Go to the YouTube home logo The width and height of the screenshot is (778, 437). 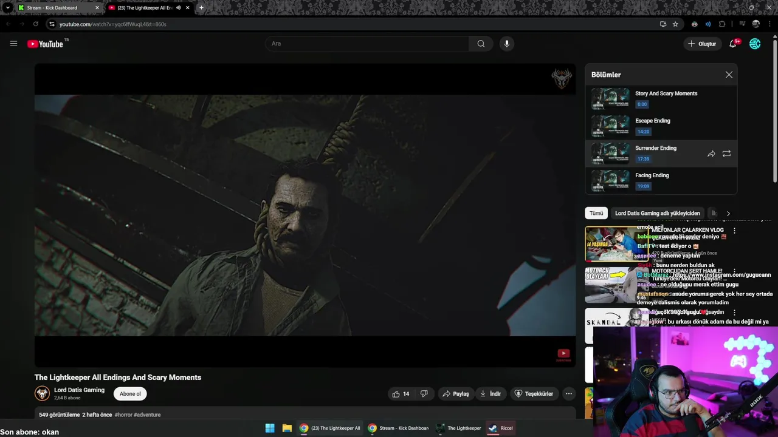pyautogui.click(x=45, y=44)
